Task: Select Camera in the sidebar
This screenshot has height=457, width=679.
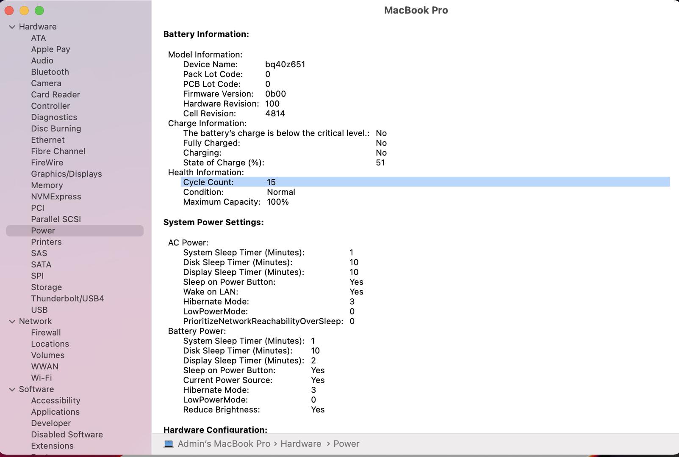Action: tap(46, 83)
